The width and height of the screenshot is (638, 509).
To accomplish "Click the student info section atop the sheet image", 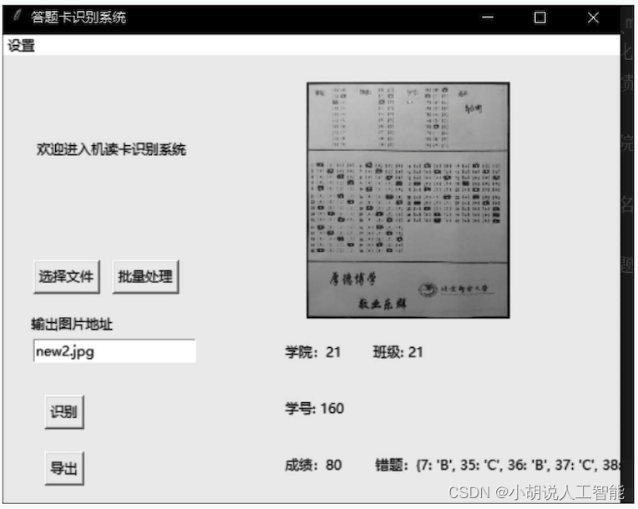I will (x=408, y=116).
